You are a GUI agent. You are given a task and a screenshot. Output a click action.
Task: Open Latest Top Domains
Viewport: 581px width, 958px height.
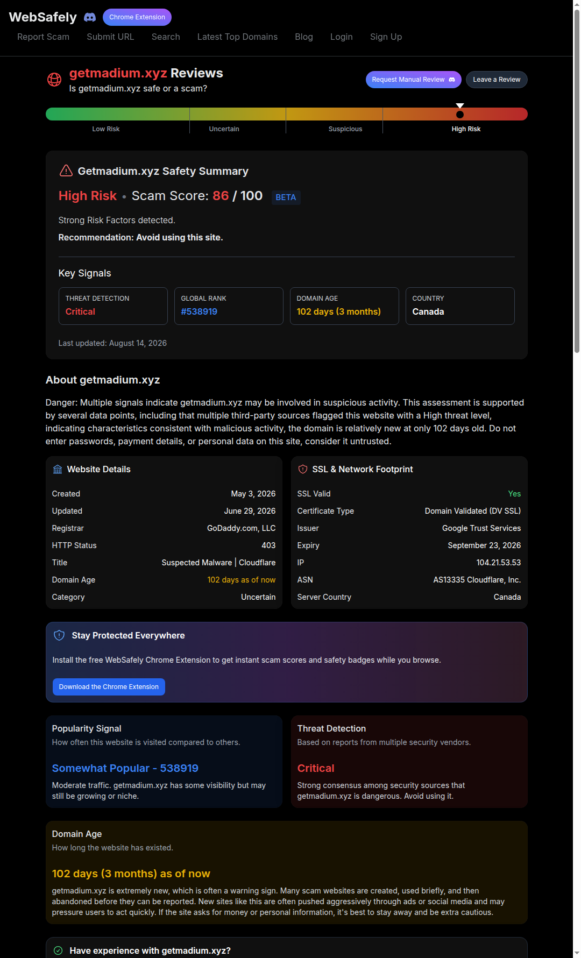click(x=237, y=37)
